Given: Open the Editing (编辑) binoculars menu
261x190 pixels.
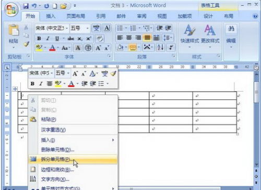Looking at the screenshot, I should (x=231, y=36).
